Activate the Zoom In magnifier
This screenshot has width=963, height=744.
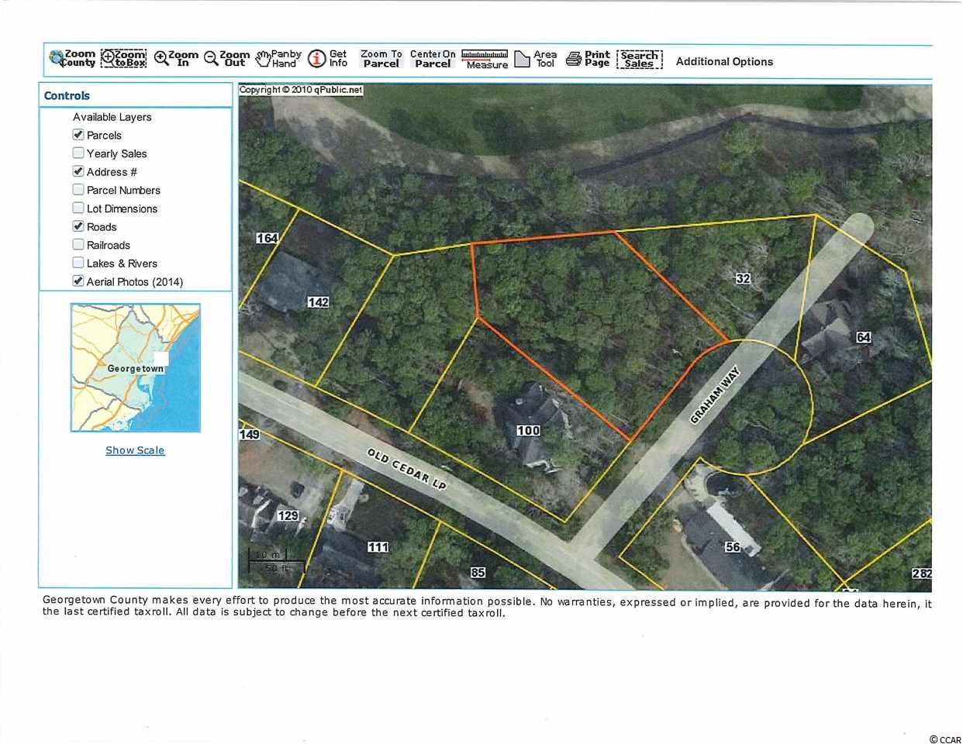click(x=176, y=59)
